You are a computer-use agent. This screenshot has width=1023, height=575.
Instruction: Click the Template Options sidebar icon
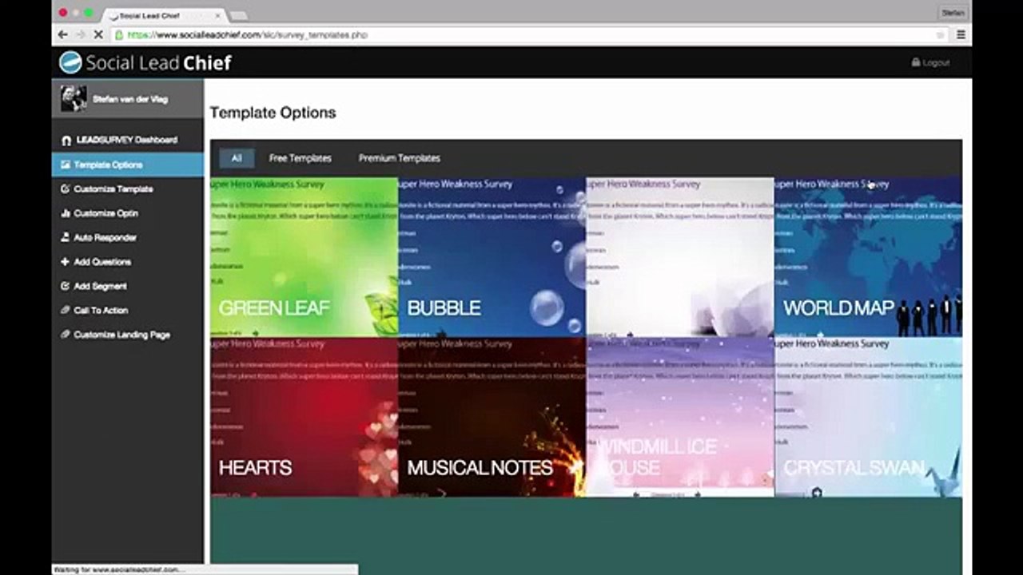66,165
